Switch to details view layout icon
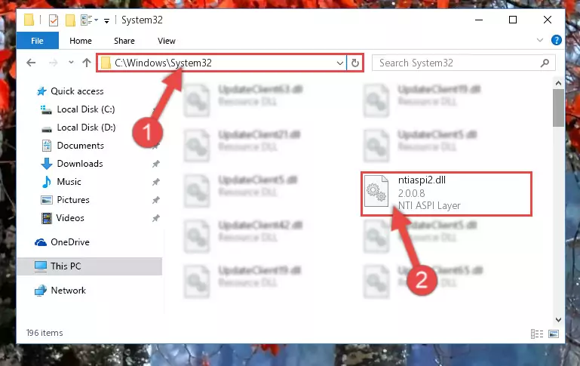 click(537, 334)
